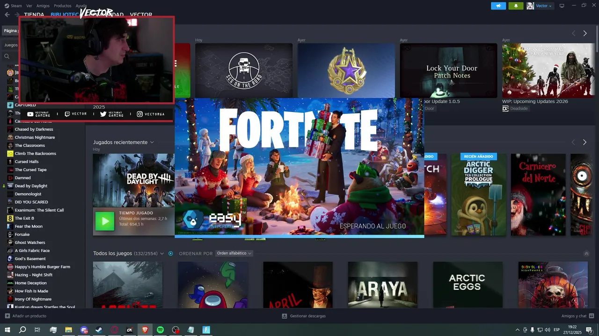Open the Ver menu

coord(29,6)
